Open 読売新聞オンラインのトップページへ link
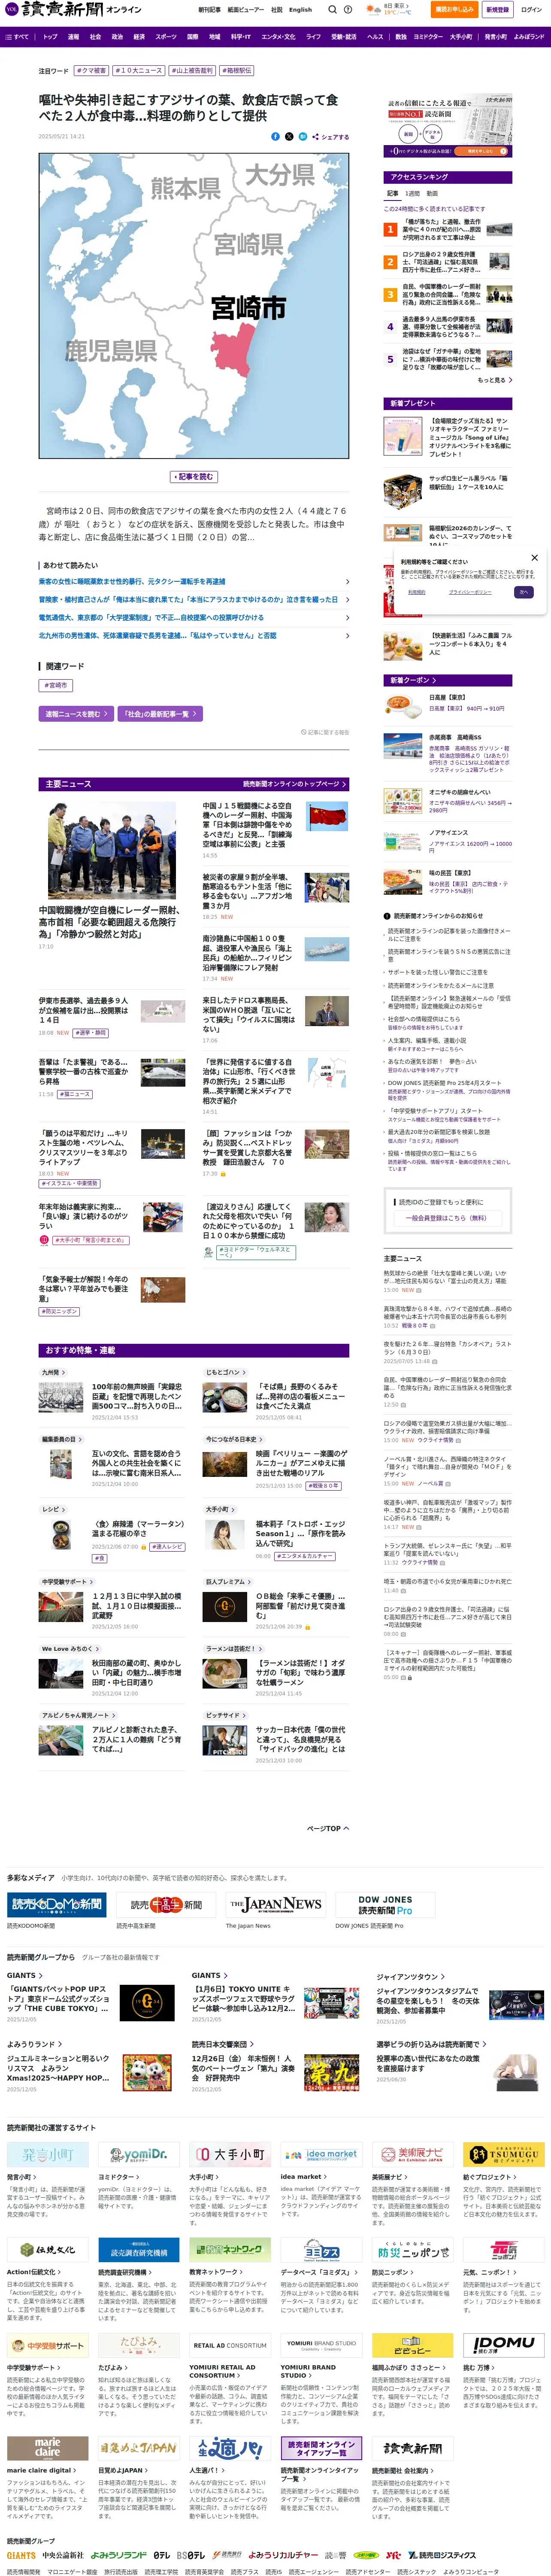This screenshot has width=551, height=2576. coord(295,784)
